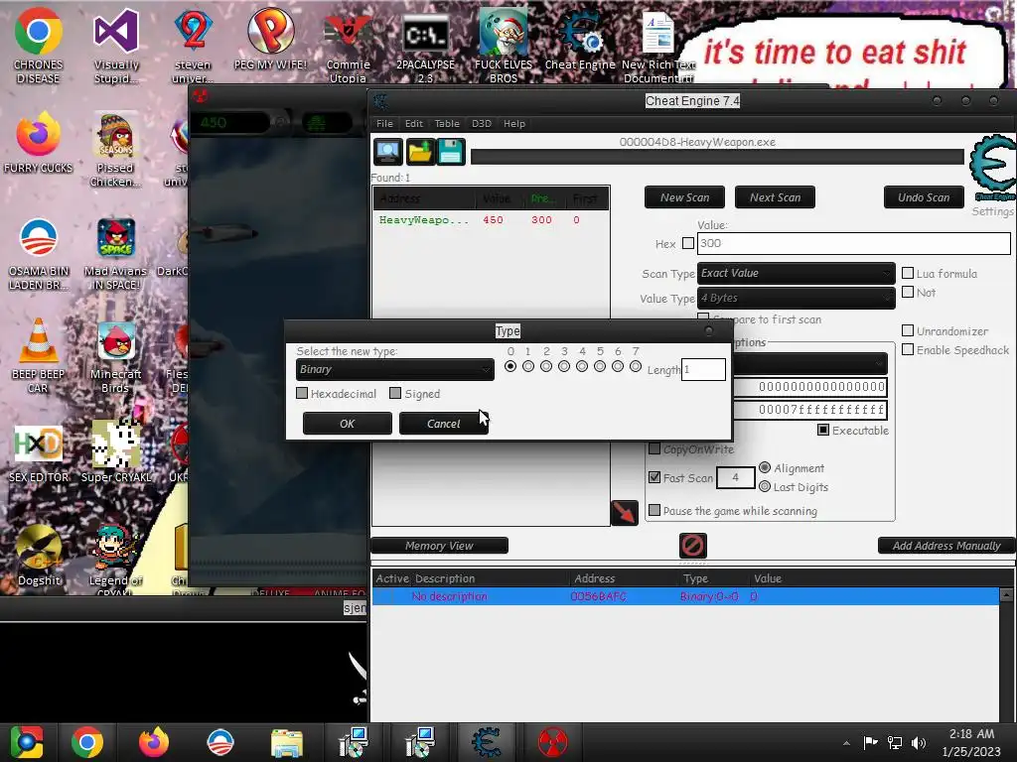Screen dimensions: 1017x762
Task: Open FURRY CUCKS Firefox desktop icon
Action: pos(38,143)
